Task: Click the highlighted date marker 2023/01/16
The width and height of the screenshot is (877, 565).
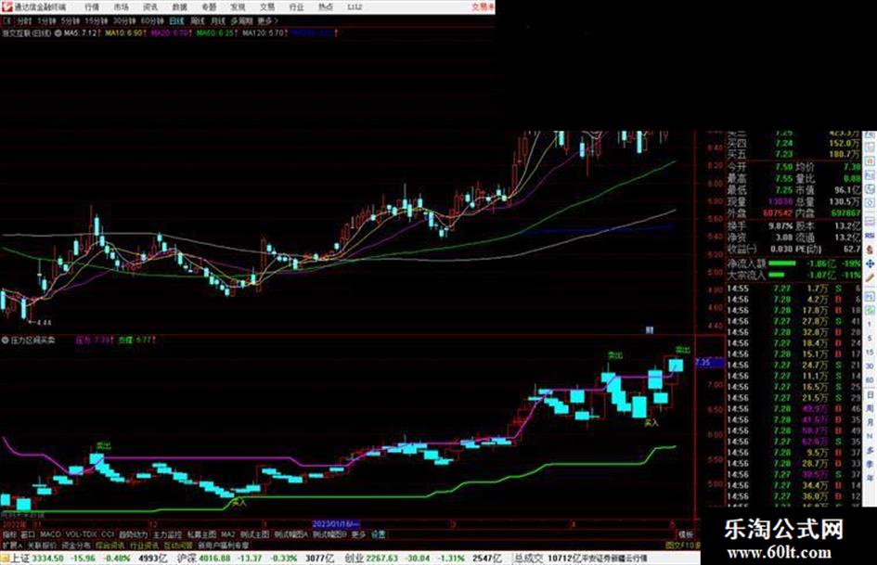Action: 336,524
